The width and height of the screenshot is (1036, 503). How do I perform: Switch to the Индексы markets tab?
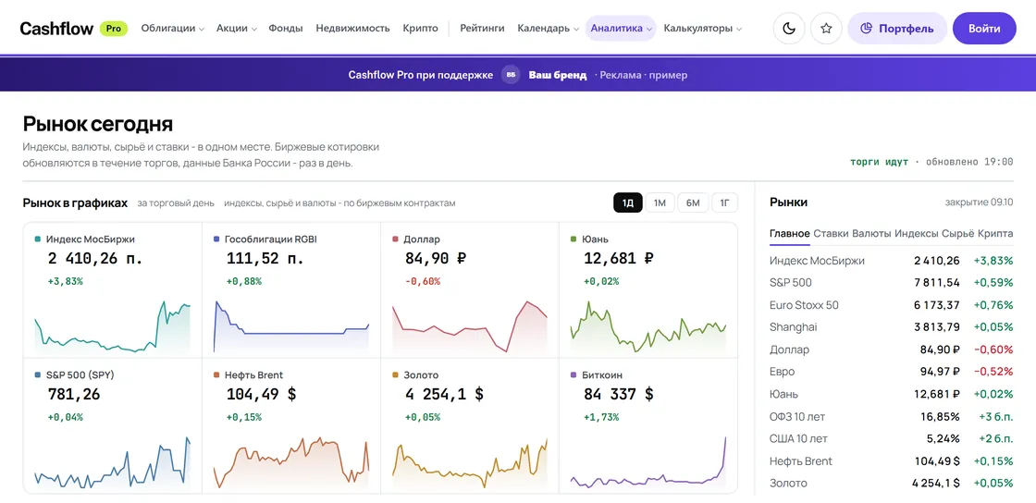point(917,234)
